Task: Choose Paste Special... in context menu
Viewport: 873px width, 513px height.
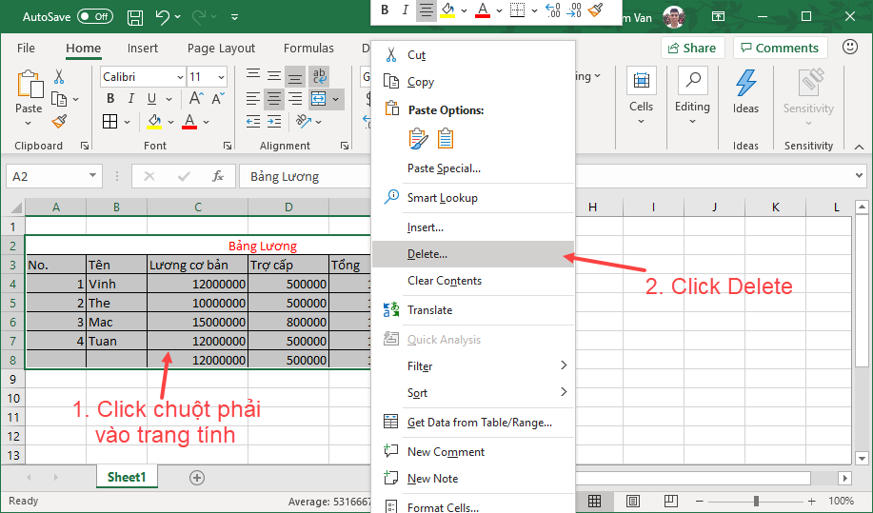Action: (473, 168)
